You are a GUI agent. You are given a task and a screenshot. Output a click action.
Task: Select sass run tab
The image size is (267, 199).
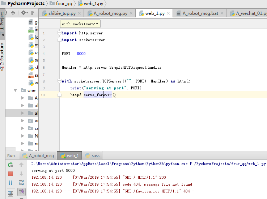(x=92, y=156)
